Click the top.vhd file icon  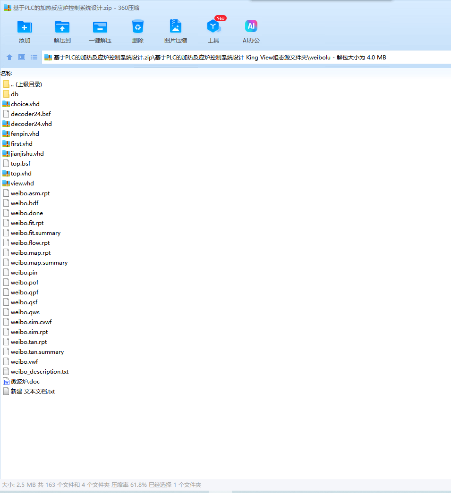pyautogui.click(x=6, y=173)
